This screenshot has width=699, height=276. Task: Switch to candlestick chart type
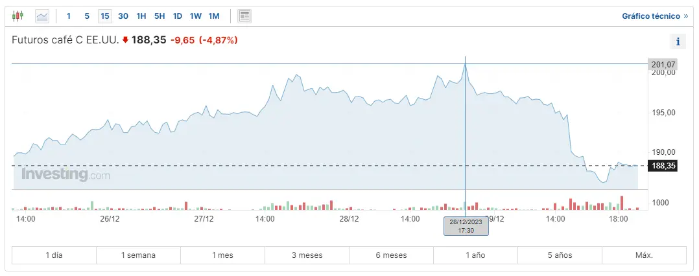tap(18, 16)
